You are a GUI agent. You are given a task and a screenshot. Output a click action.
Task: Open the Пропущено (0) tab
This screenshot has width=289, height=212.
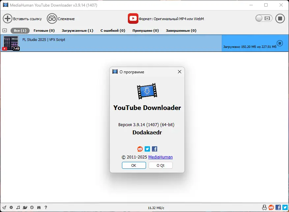146,31
